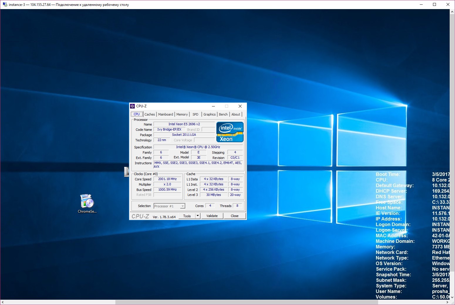
Task: Click the Ext. Model 3E value
Action: pos(199,157)
